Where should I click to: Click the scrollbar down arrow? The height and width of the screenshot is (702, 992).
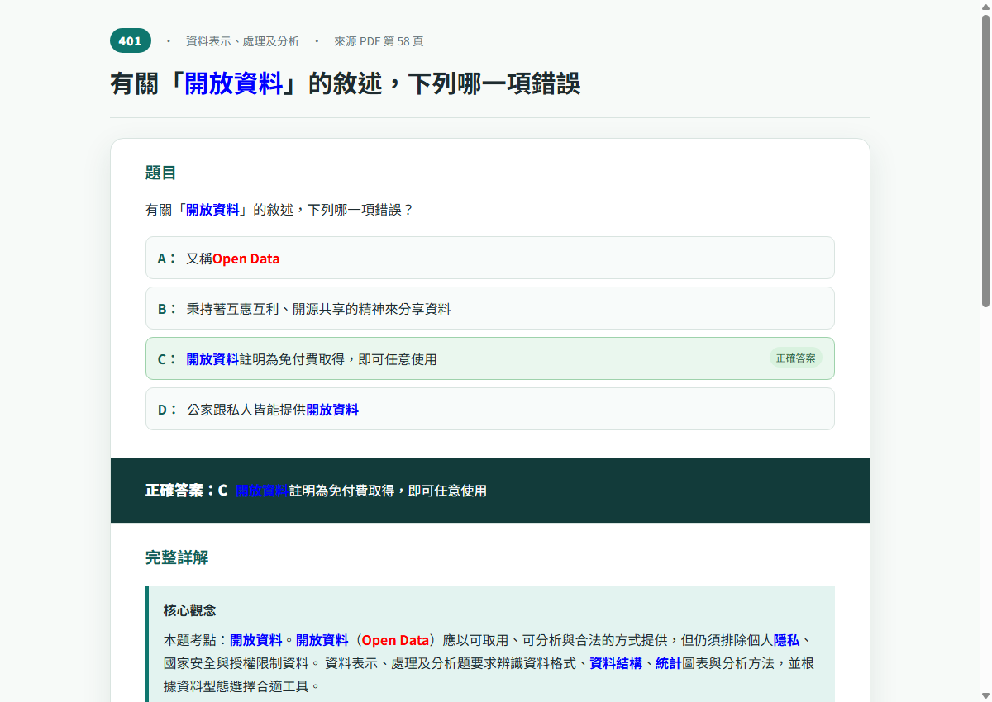coord(985,695)
